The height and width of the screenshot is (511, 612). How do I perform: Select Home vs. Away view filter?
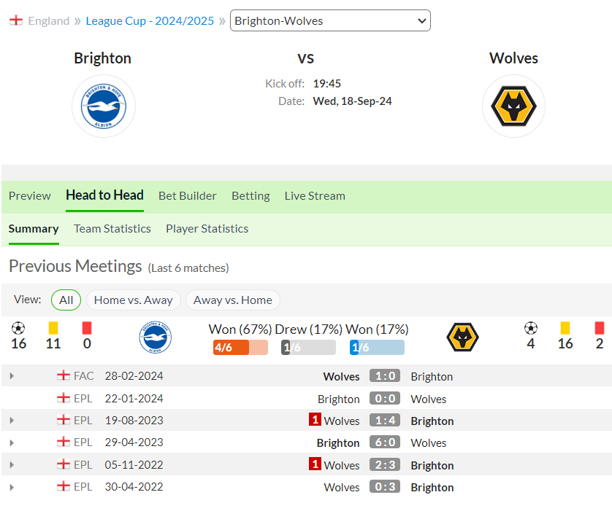133,300
